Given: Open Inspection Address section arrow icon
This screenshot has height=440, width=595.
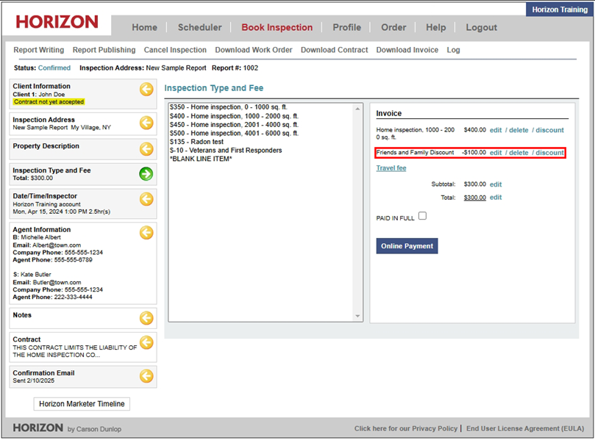Looking at the screenshot, I should click(146, 123).
